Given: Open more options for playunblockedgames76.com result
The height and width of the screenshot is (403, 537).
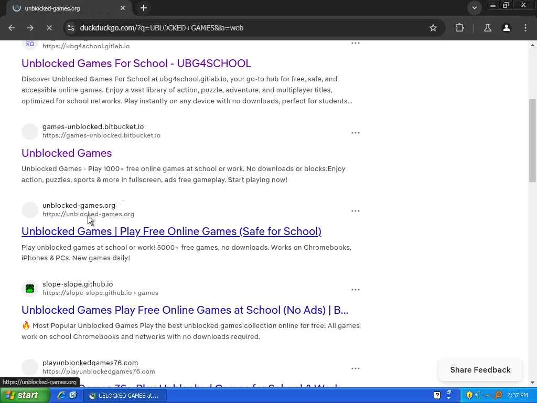Looking at the screenshot, I should point(356,368).
